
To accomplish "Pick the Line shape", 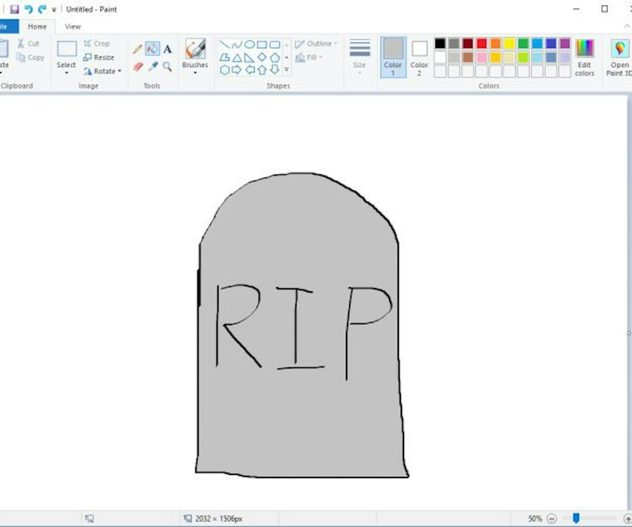I will coord(224,44).
